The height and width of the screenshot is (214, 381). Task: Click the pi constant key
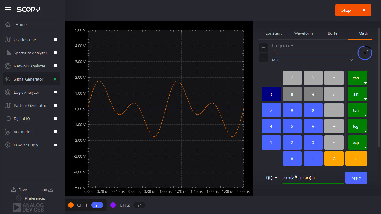coord(292,94)
